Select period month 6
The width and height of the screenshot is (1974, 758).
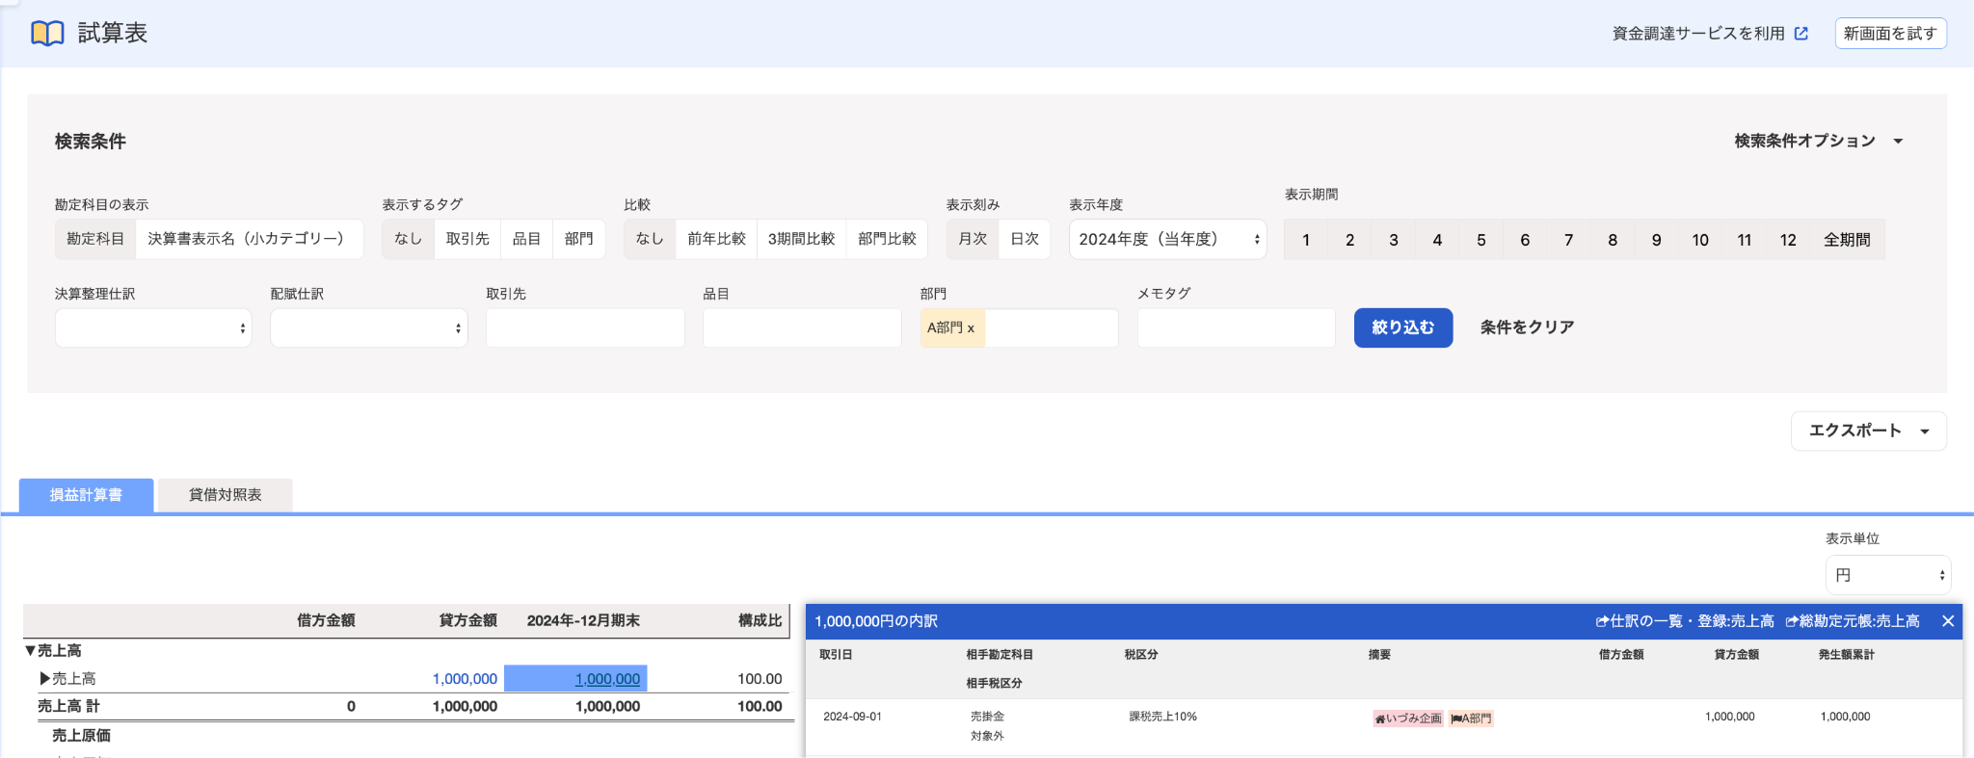[x=1525, y=240]
